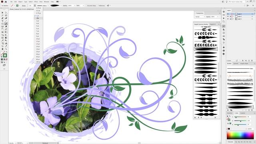Activate the Fill box in toolbar
The image size is (256, 144).
[x=3, y=53]
